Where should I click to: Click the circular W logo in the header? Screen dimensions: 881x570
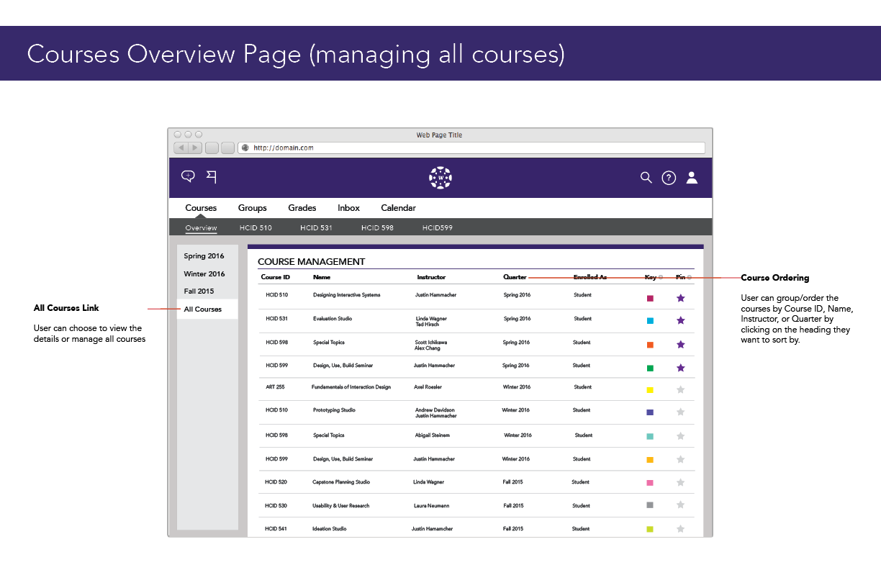[x=440, y=178]
